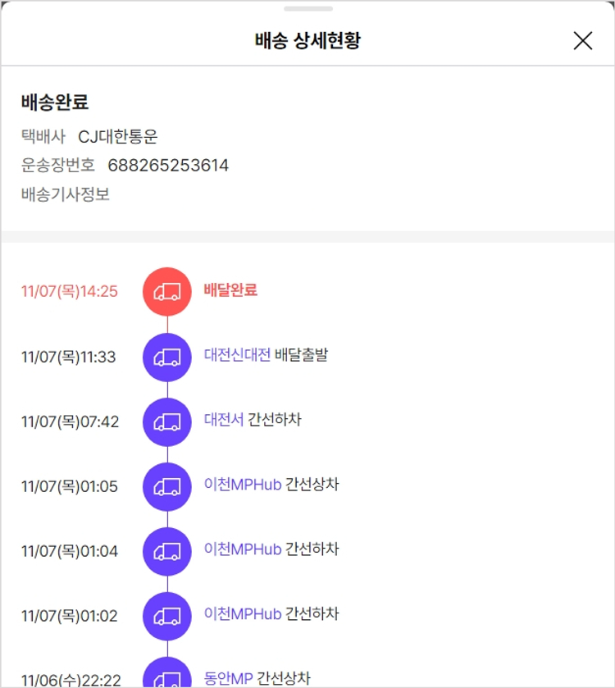
Task: Click the truck icon beside 대전서 간선하차
Action: [167, 421]
